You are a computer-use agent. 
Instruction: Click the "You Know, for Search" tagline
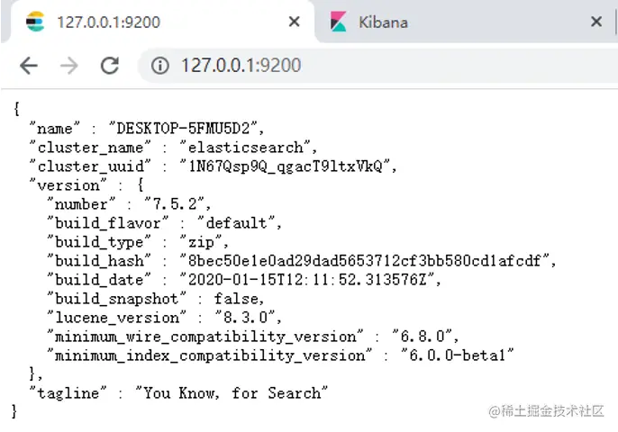(232, 393)
